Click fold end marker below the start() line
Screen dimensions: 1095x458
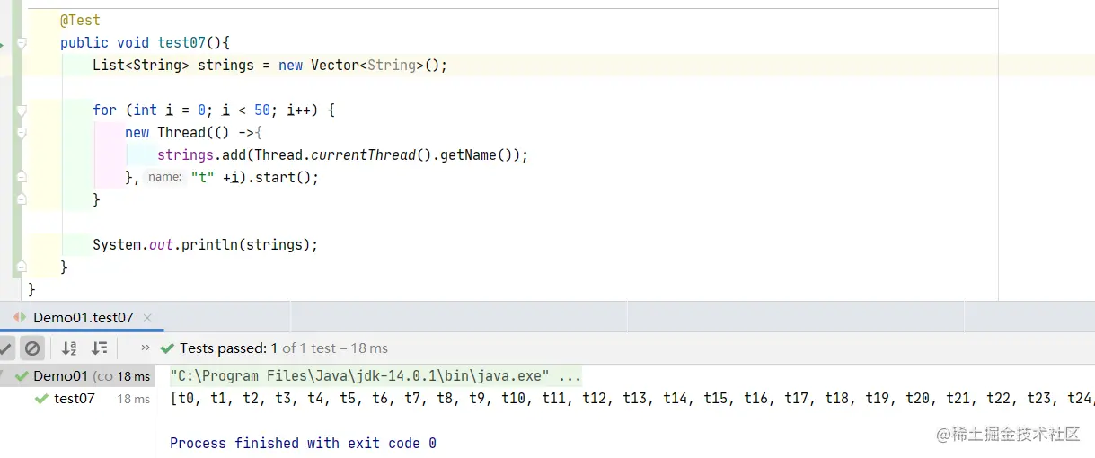(22, 200)
